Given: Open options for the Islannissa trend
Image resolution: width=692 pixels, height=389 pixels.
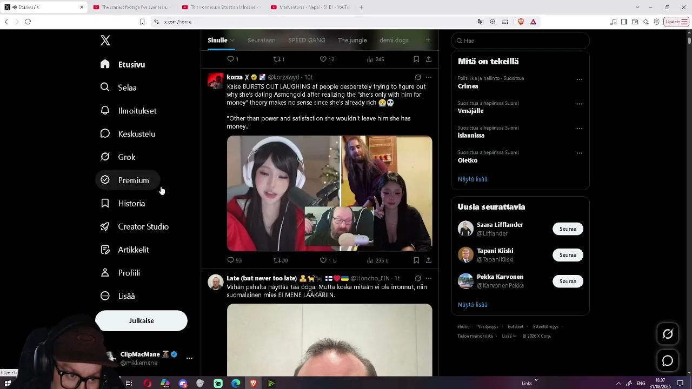Looking at the screenshot, I should coord(579,129).
